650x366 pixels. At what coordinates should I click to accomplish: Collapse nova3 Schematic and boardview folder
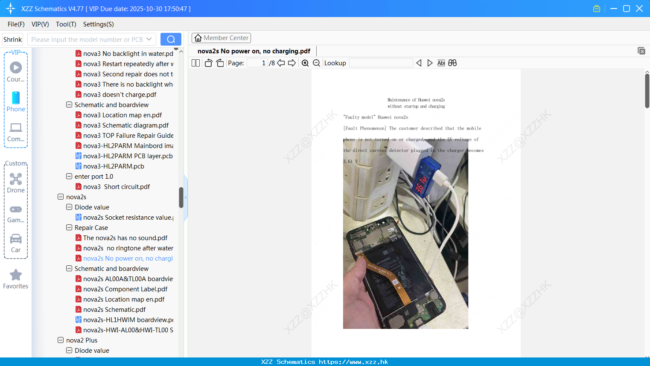(69, 105)
